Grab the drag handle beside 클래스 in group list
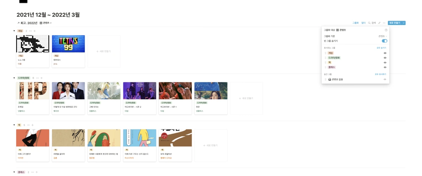Viewport: 422px width, 176px height. (x=325, y=67)
